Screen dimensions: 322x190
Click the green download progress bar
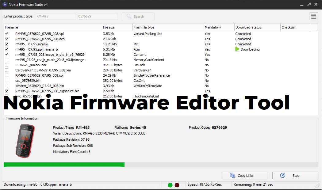pyautogui.click(x=64, y=165)
